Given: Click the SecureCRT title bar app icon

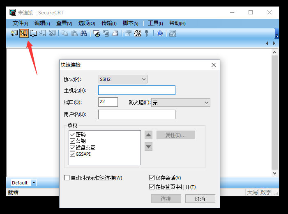Looking at the screenshot, I should (x=13, y=12).
